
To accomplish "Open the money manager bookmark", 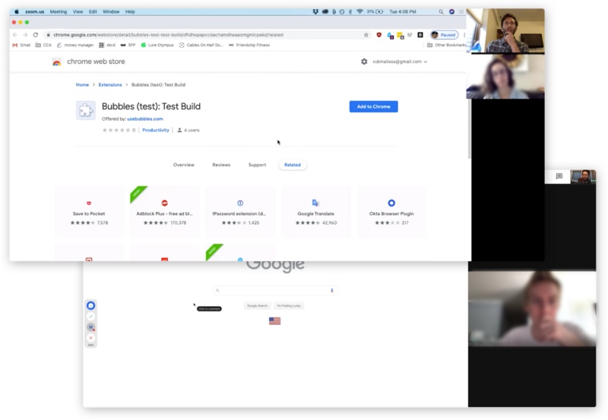I will tap(75, 46).
